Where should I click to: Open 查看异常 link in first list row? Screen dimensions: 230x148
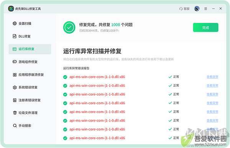(x=212, y=77)
